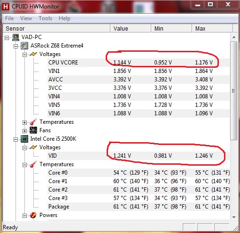This screenshot has width=240, height=233.
Task: Open the Help menu
Action: click(x=64, y=18)
